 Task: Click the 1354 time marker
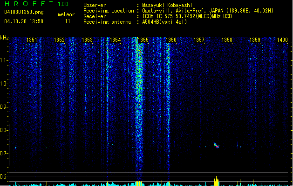[x=116, y=40]
